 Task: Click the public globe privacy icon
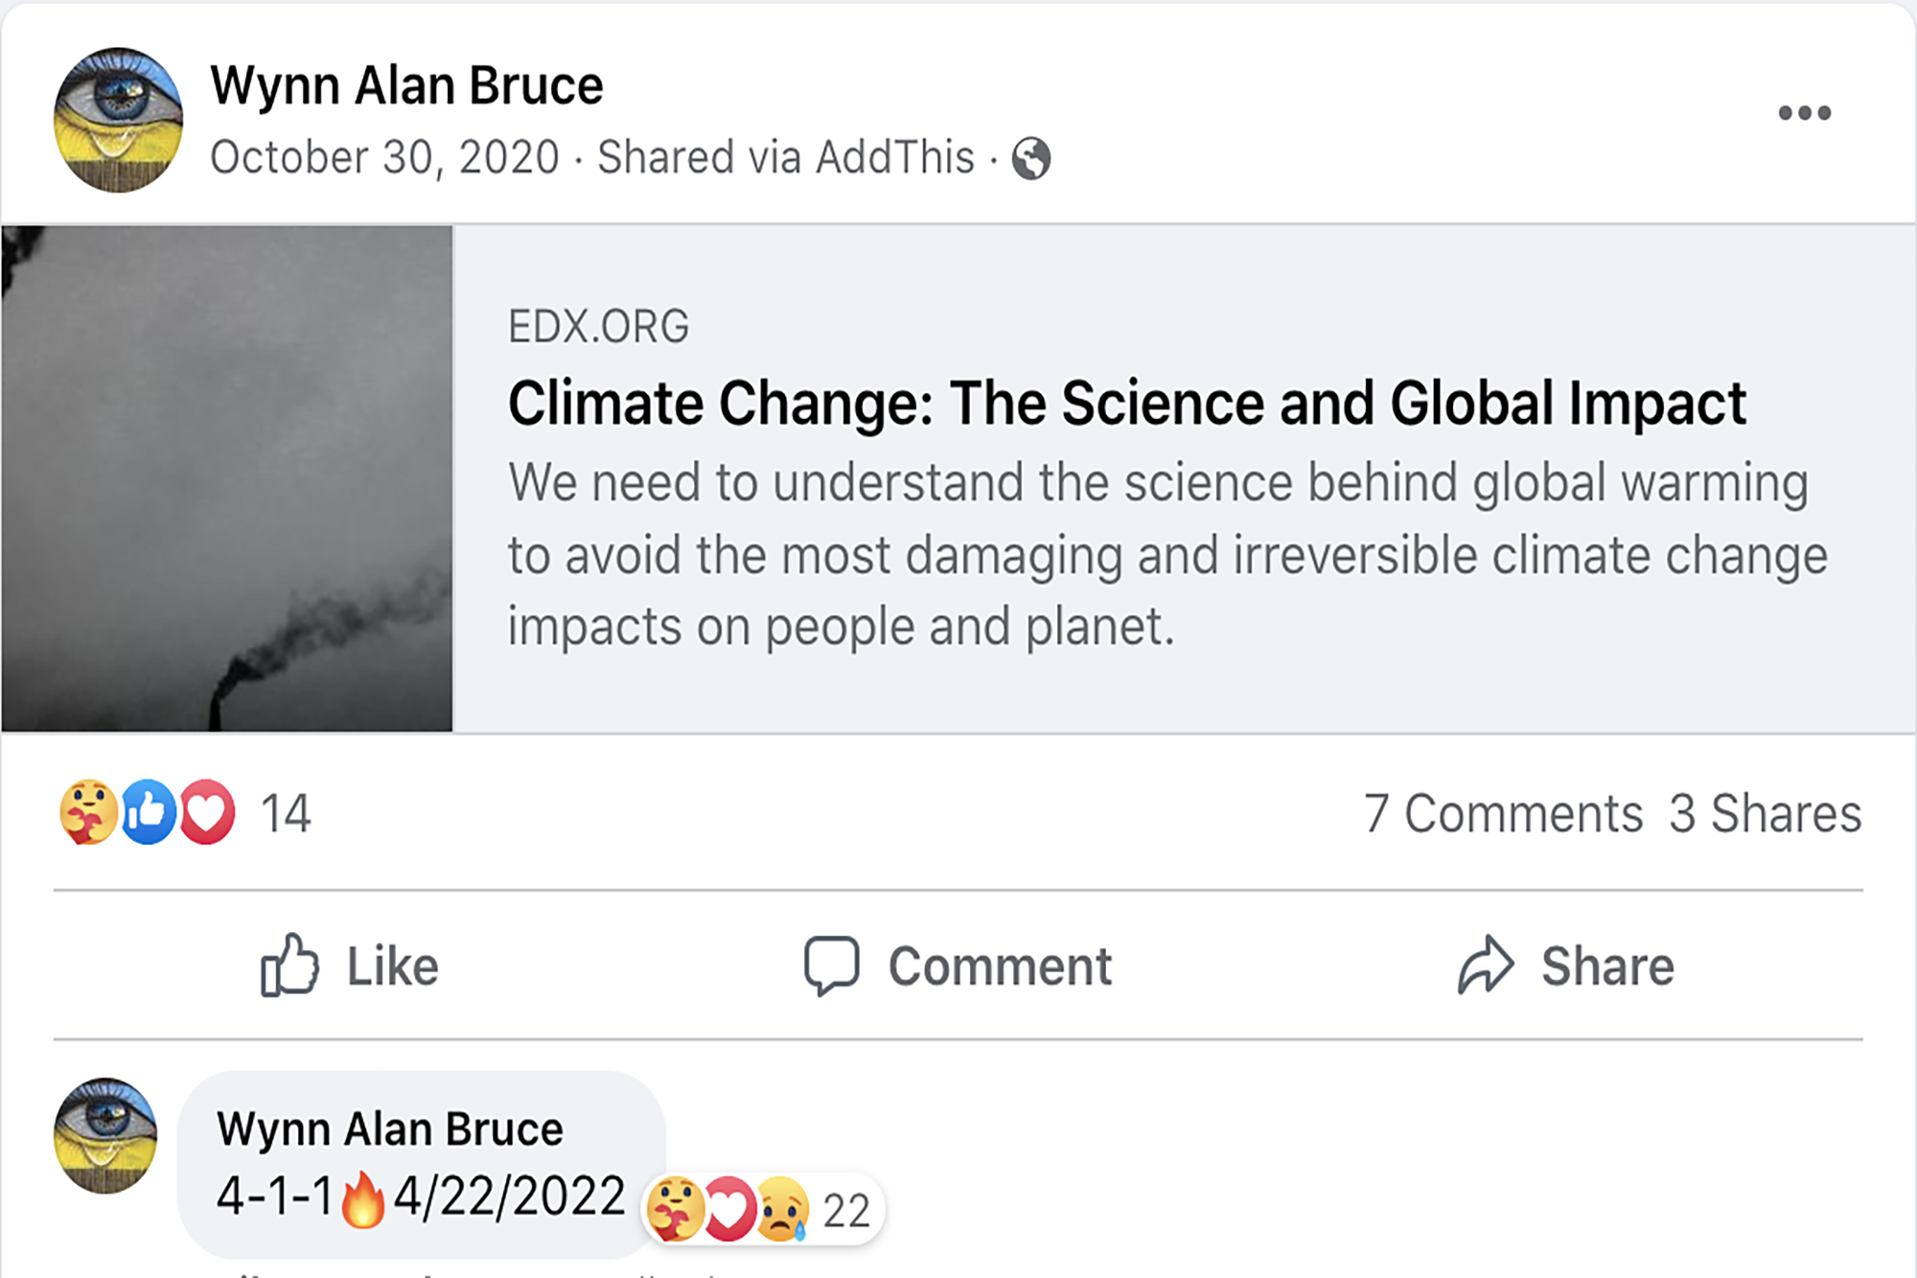click(1031, 158)
